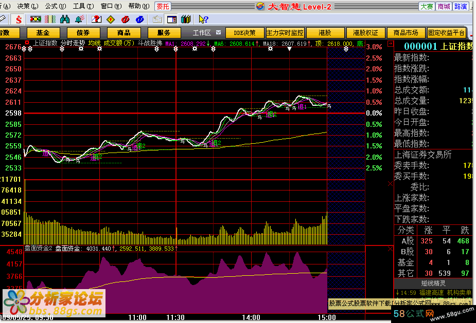The image size is (476, 323).
Task: Click the 昨日收盘 row label
Action: tap(412, 111)
